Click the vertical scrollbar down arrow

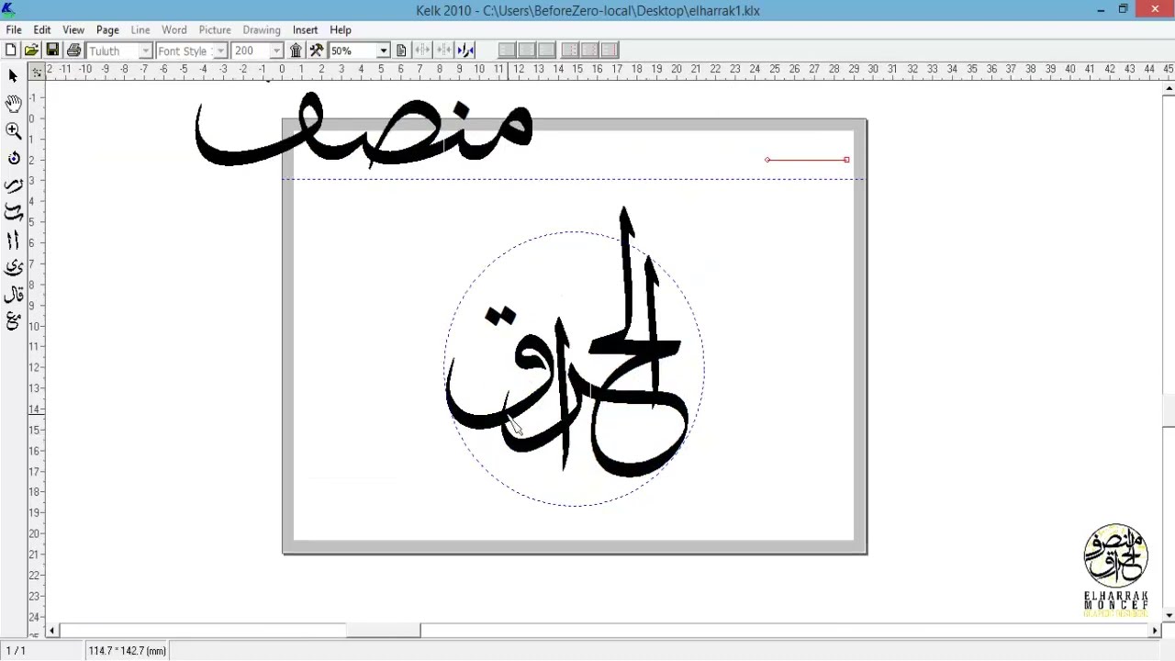[1169, 615]
